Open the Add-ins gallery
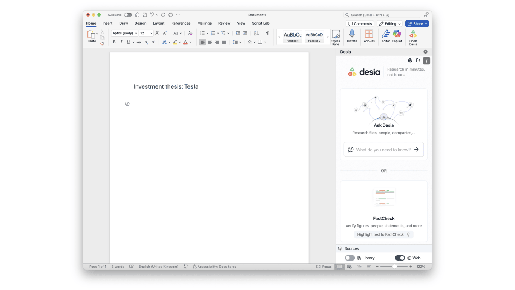The height and width of the screenshot is (290, 515). (369, 36)
